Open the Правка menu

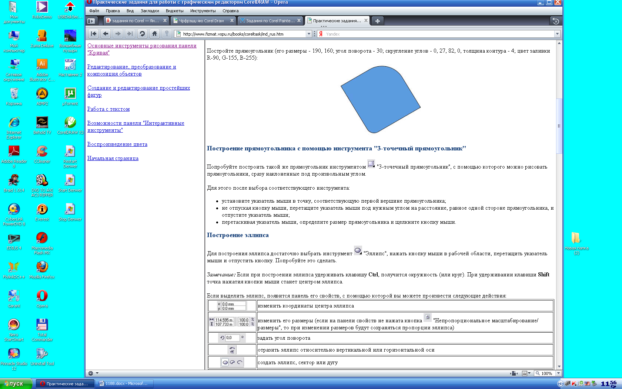pos(113,11)
